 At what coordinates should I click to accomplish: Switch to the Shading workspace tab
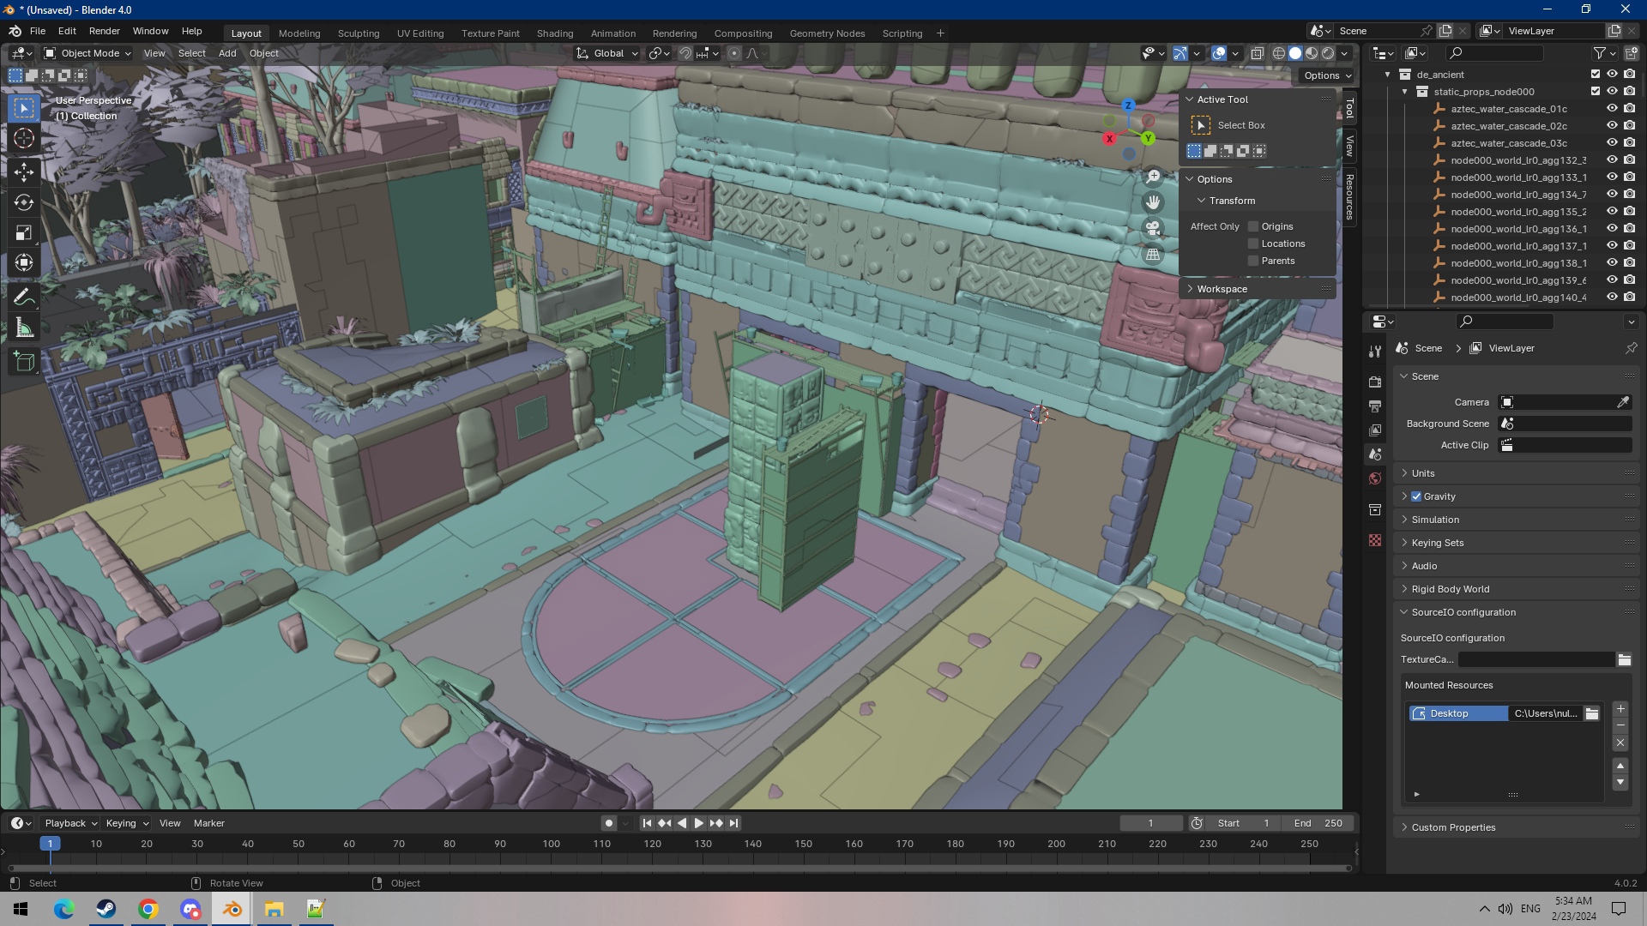pyautogui.click(x=554, y=33)
